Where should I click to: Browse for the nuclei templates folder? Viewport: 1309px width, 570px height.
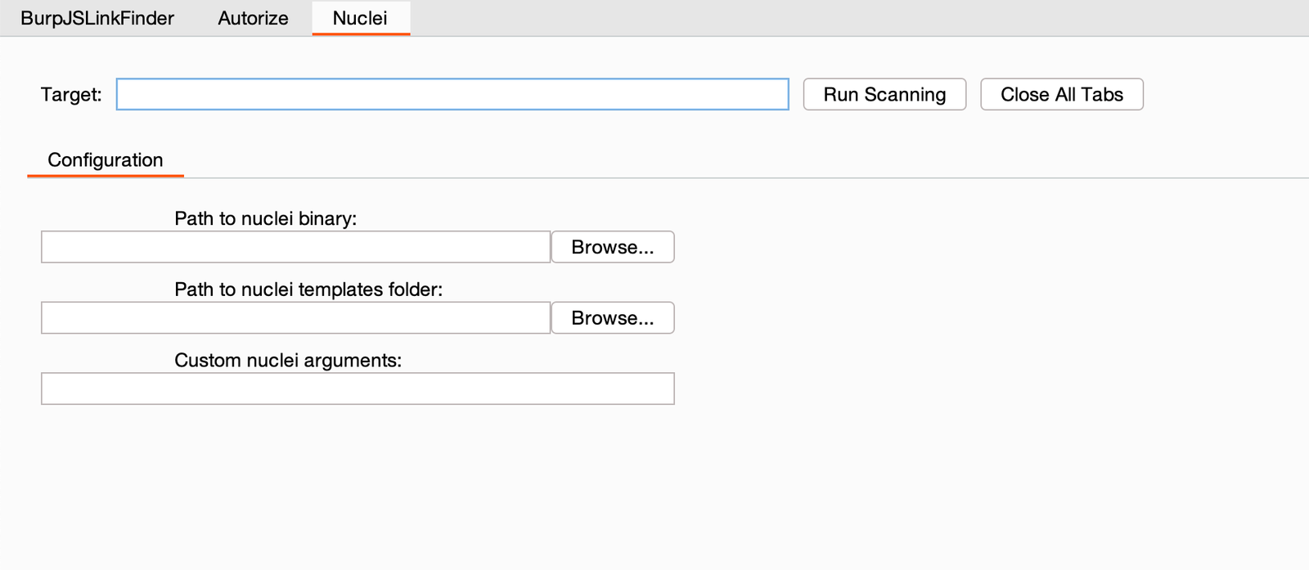(613, 318)
